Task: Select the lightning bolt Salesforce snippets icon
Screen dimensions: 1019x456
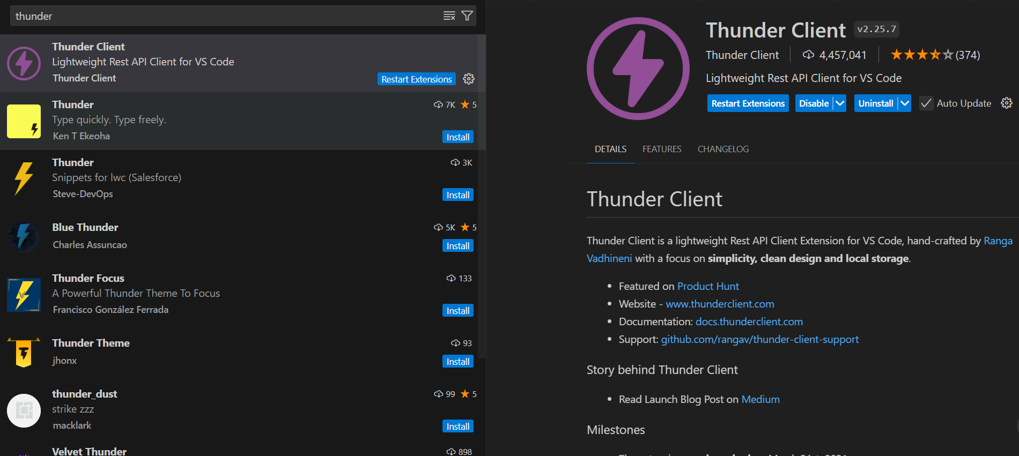Action: coord(24,179)
